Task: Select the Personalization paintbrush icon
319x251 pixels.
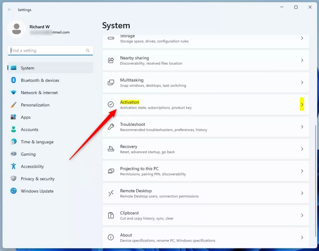Action: [13, 105]
